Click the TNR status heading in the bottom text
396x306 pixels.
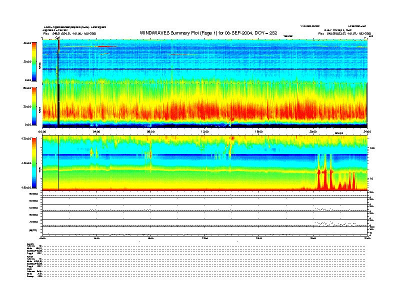[x=29, y=269]
